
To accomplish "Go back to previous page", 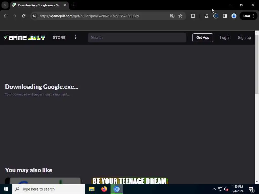I will 6,16.
